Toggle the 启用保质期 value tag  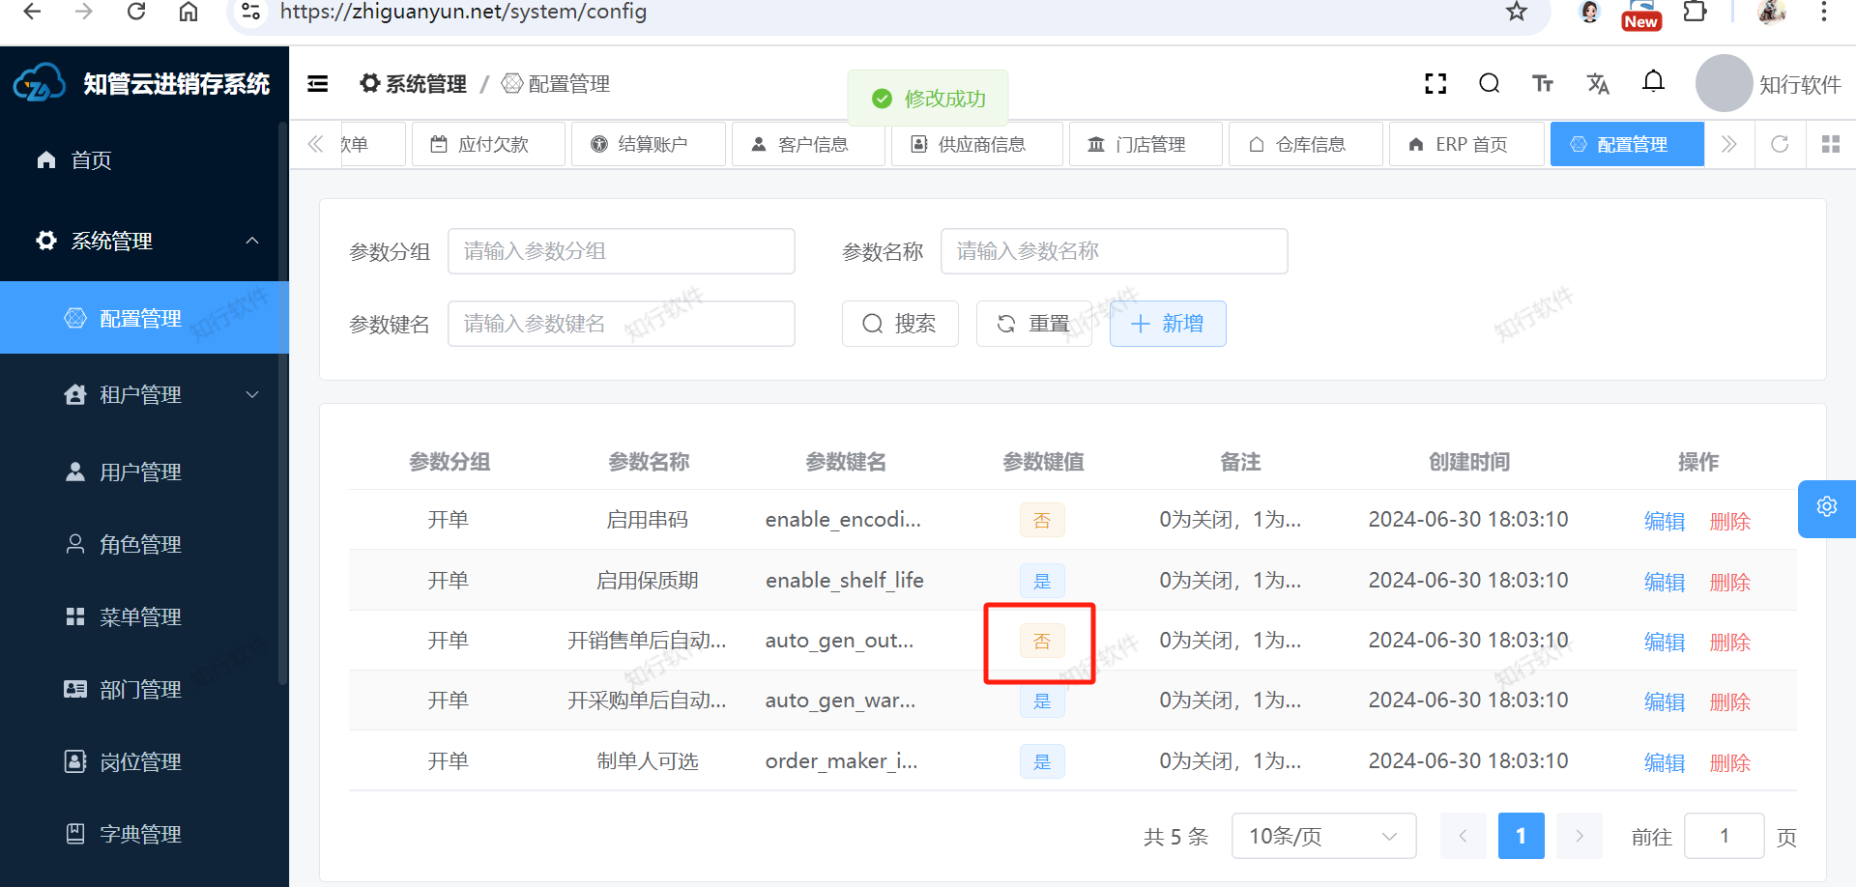point(1042,581)
